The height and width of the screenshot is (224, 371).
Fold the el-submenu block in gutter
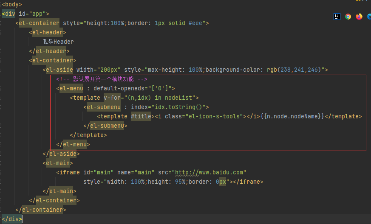pos(1,107)
